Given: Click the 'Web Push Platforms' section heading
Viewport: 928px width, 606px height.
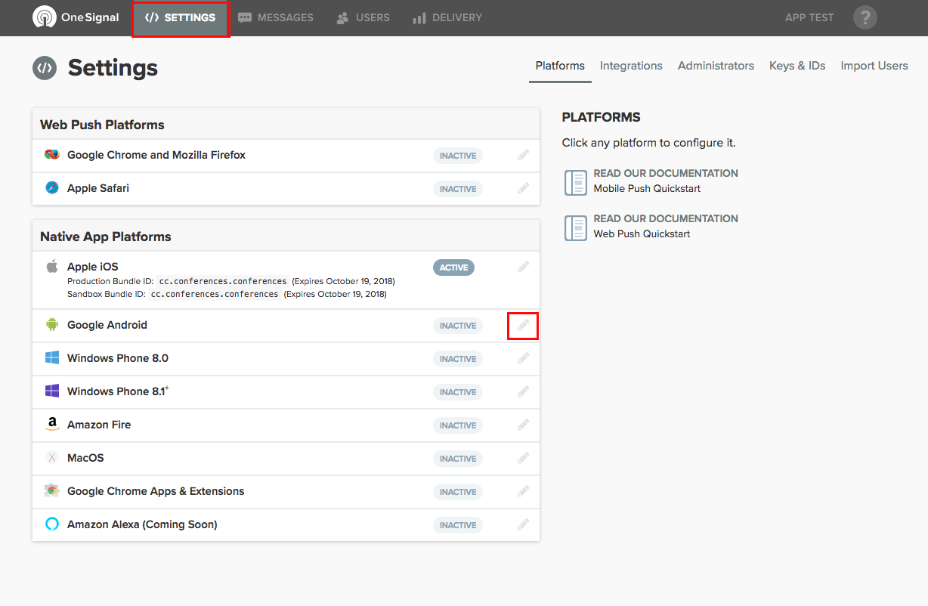Looking at the screenshot, I should click(x=102, y=125).
